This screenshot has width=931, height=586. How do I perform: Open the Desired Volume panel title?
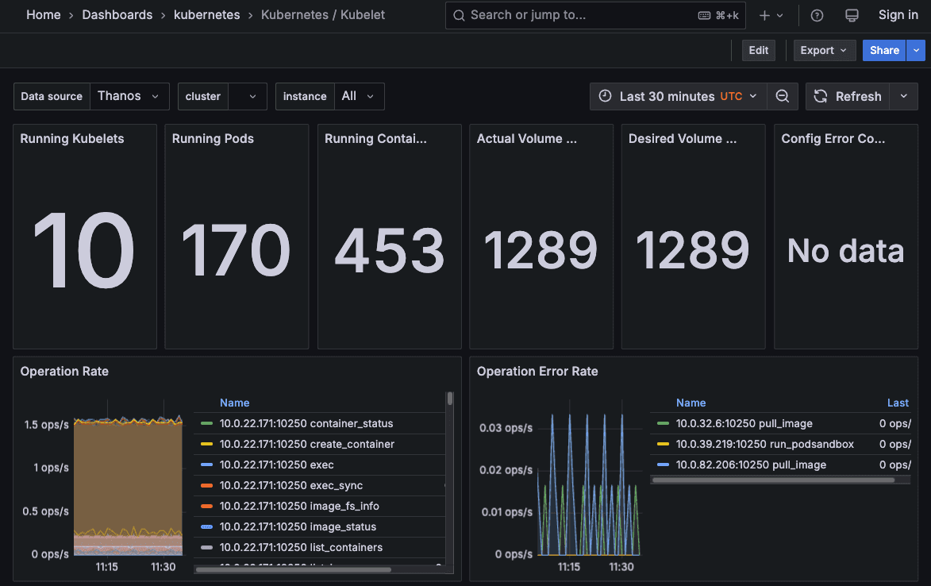(683, 138)
